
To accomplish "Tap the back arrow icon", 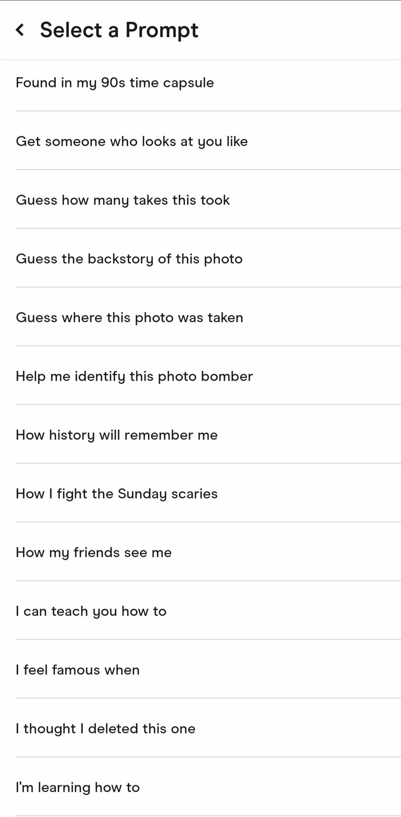I will 20,30.
